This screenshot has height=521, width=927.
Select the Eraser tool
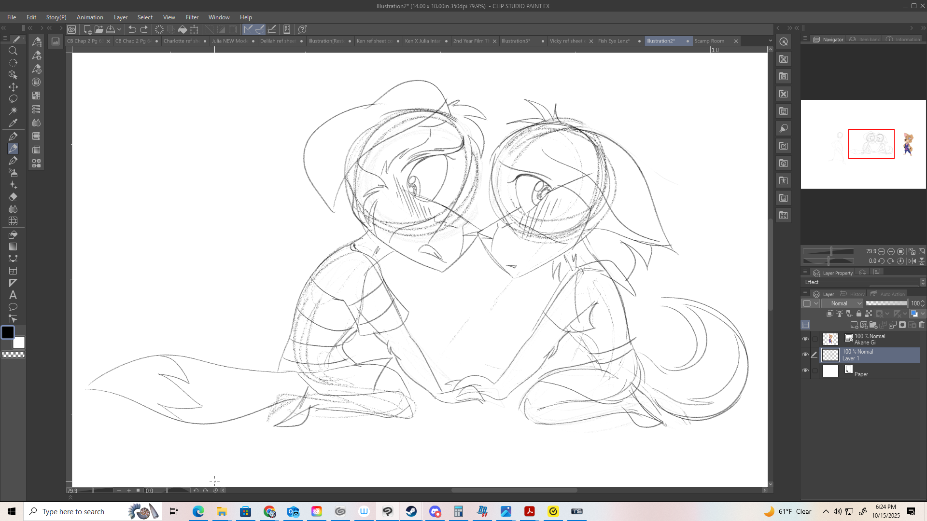tap(13, 197)
